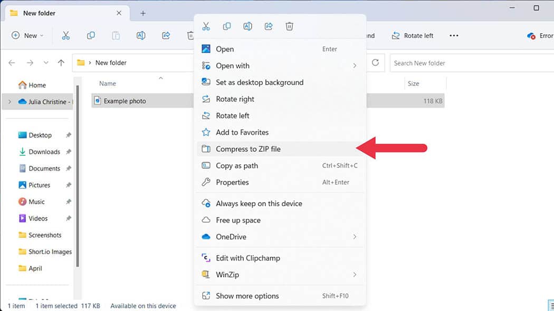Expand the WinZip submenu

pos(280,274)
